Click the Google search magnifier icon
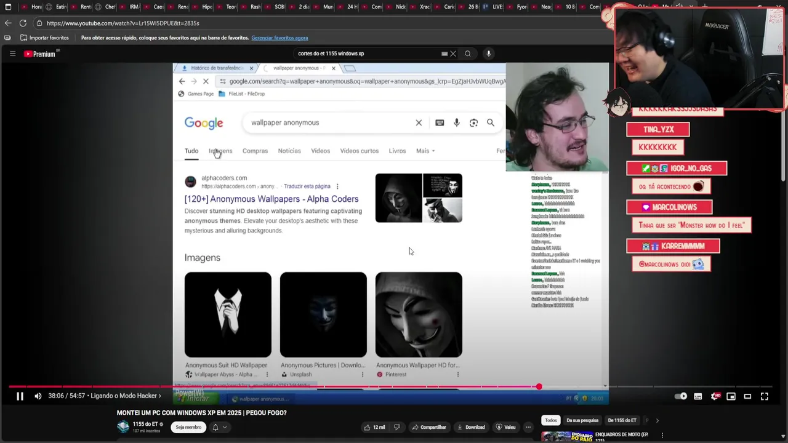 click(x=491, y=122)
